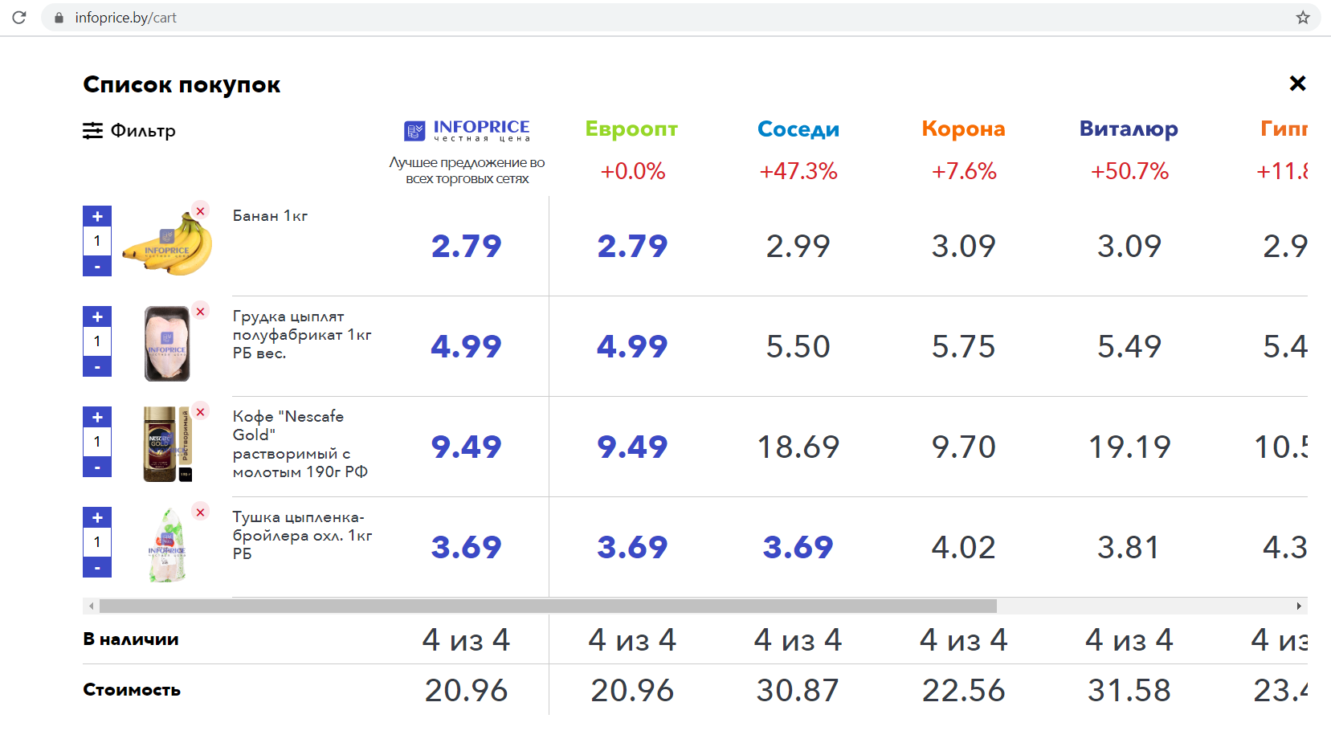Decrease chicken carcass quantity with minus
Screen dimensions: 1331x743
point(97,567)
